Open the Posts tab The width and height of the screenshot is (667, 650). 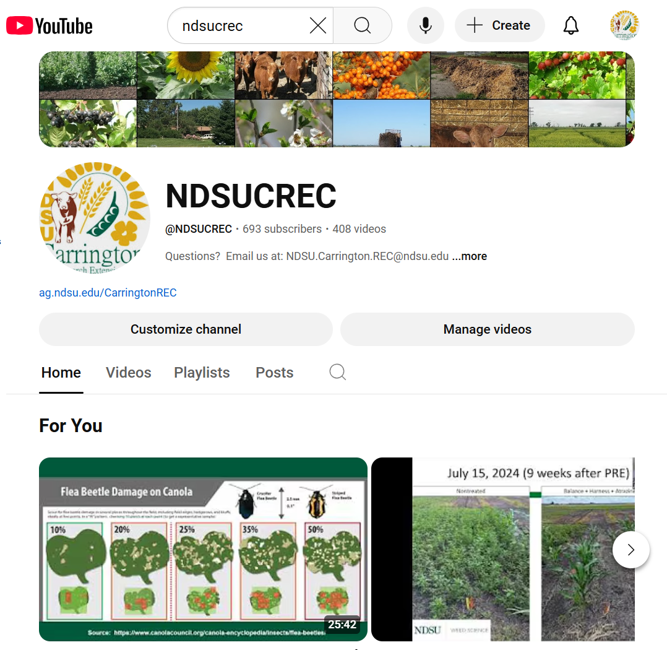click(274, 373)
